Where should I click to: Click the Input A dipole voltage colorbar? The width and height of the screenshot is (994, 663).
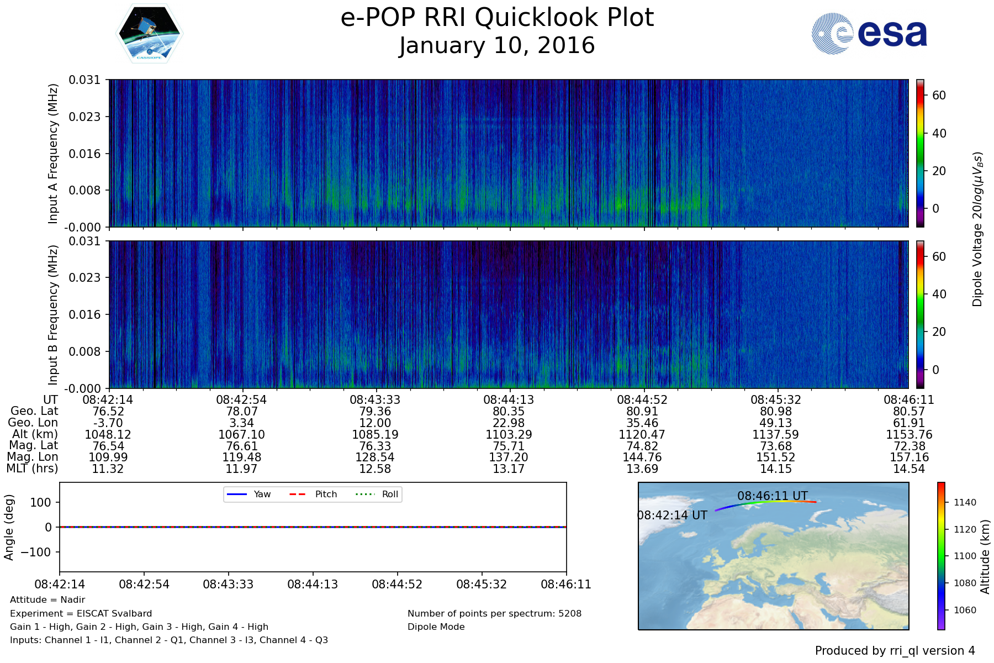(x=920, y=153)
